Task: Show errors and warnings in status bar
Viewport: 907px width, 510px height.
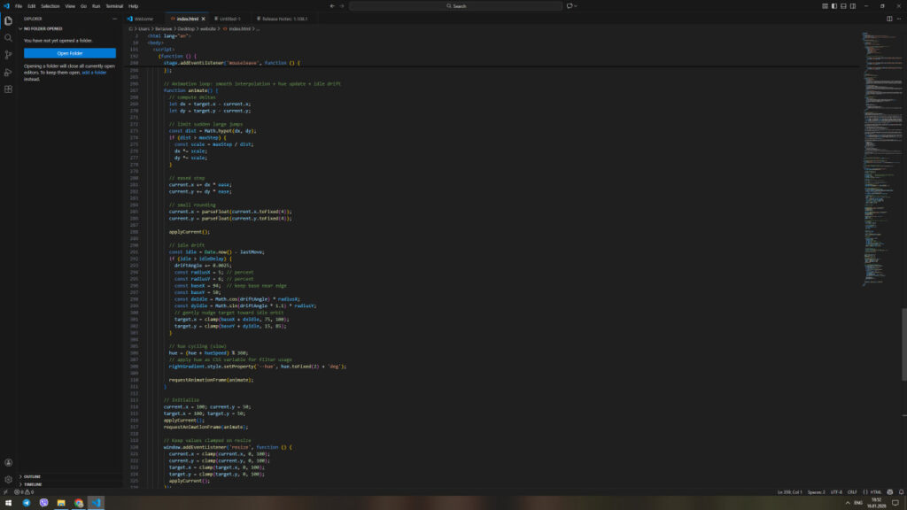Action: point(24,492)
